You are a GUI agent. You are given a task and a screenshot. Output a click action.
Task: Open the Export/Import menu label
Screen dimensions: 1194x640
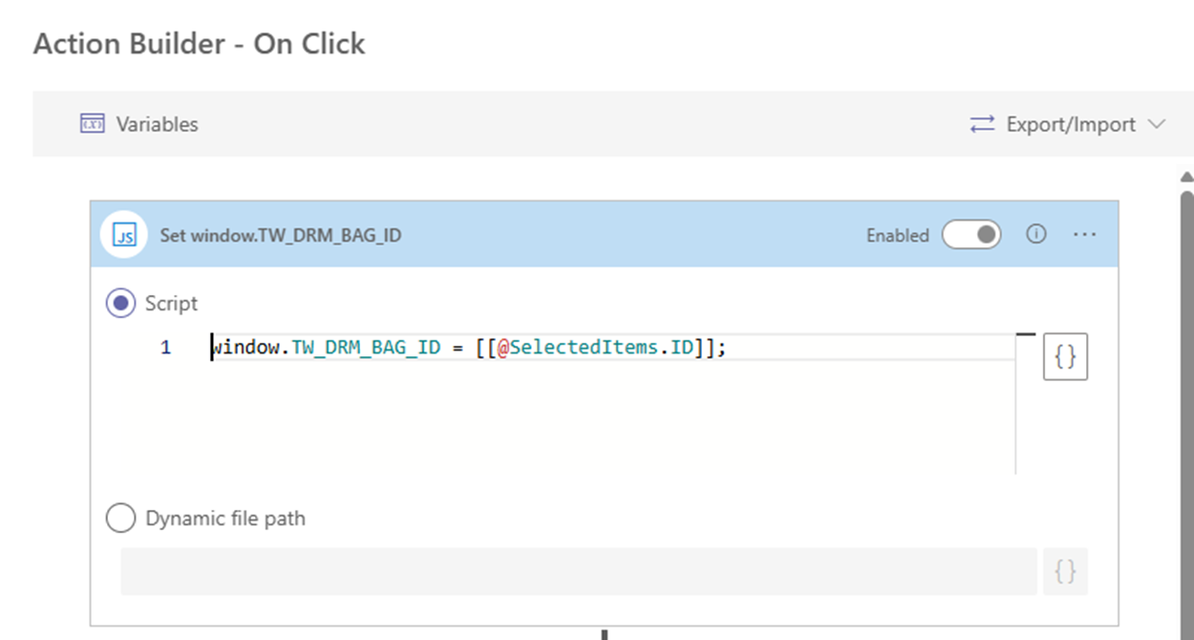coord(1071,125)
